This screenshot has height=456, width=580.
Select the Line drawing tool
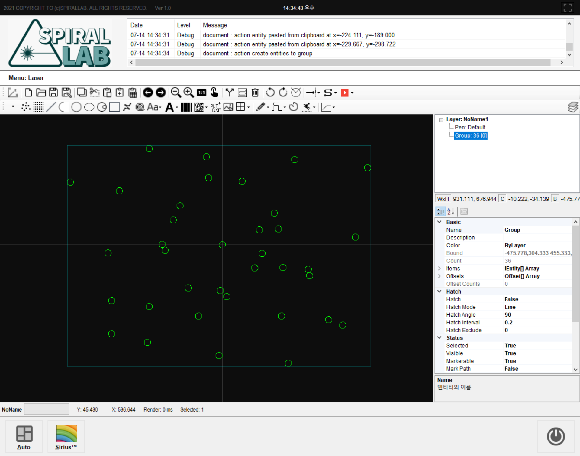pos(51,107)
